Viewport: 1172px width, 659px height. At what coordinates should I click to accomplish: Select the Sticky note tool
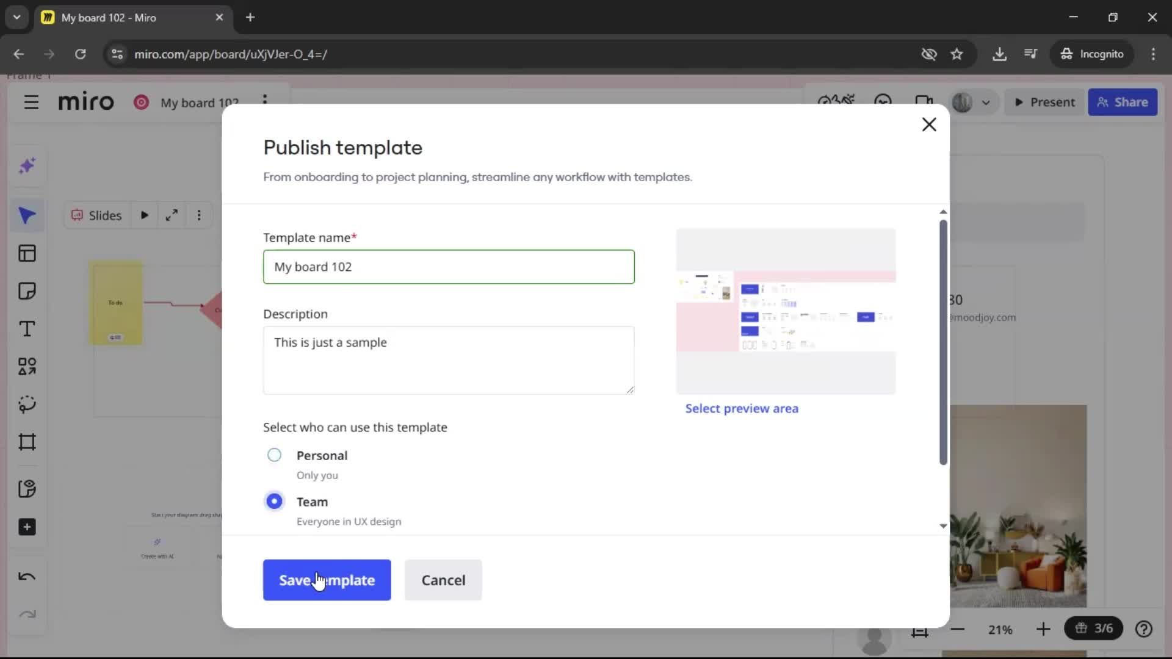pyautogui.click(x=27, y=291)
